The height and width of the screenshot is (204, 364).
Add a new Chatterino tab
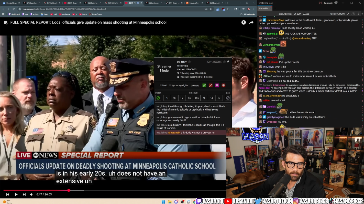275,8
